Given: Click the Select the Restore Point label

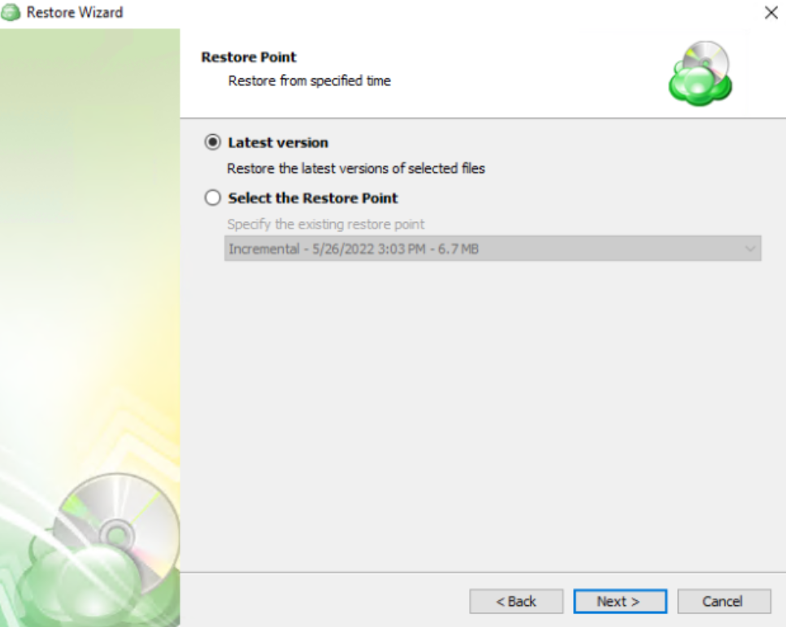Looking at the screenshot, I should (x=313, y=198).
